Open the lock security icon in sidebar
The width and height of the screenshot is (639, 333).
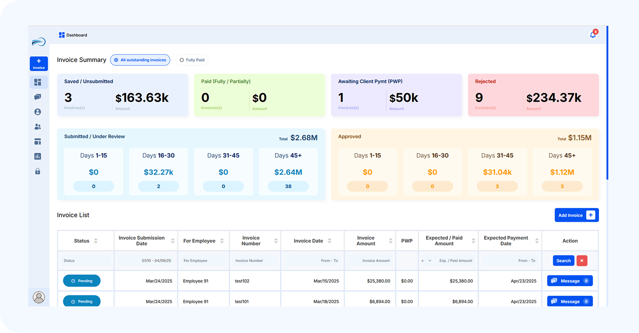click(38, 171)
